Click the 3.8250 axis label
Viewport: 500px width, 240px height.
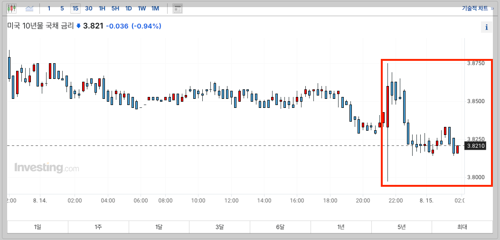476,139
